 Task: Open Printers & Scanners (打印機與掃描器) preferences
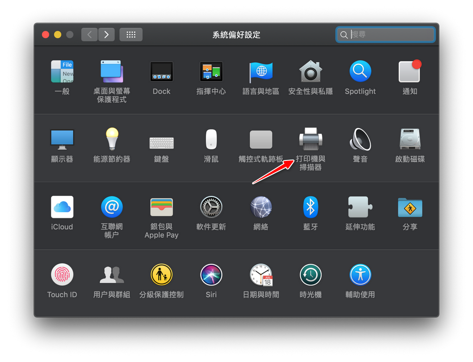pos(310,140)
